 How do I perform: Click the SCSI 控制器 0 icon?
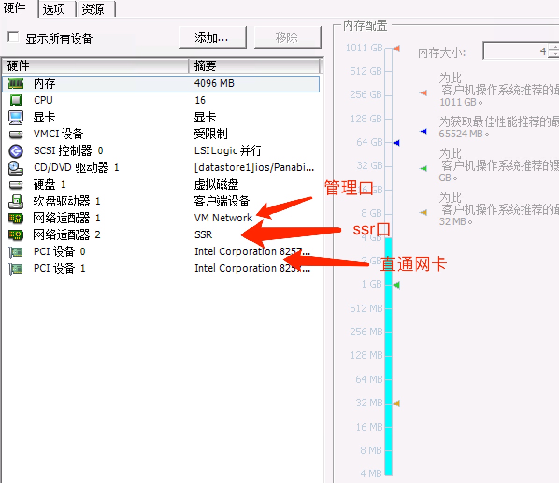tap(16, 151)
